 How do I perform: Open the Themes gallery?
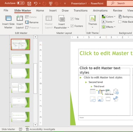pyautogui.click(x=93, y=22)
